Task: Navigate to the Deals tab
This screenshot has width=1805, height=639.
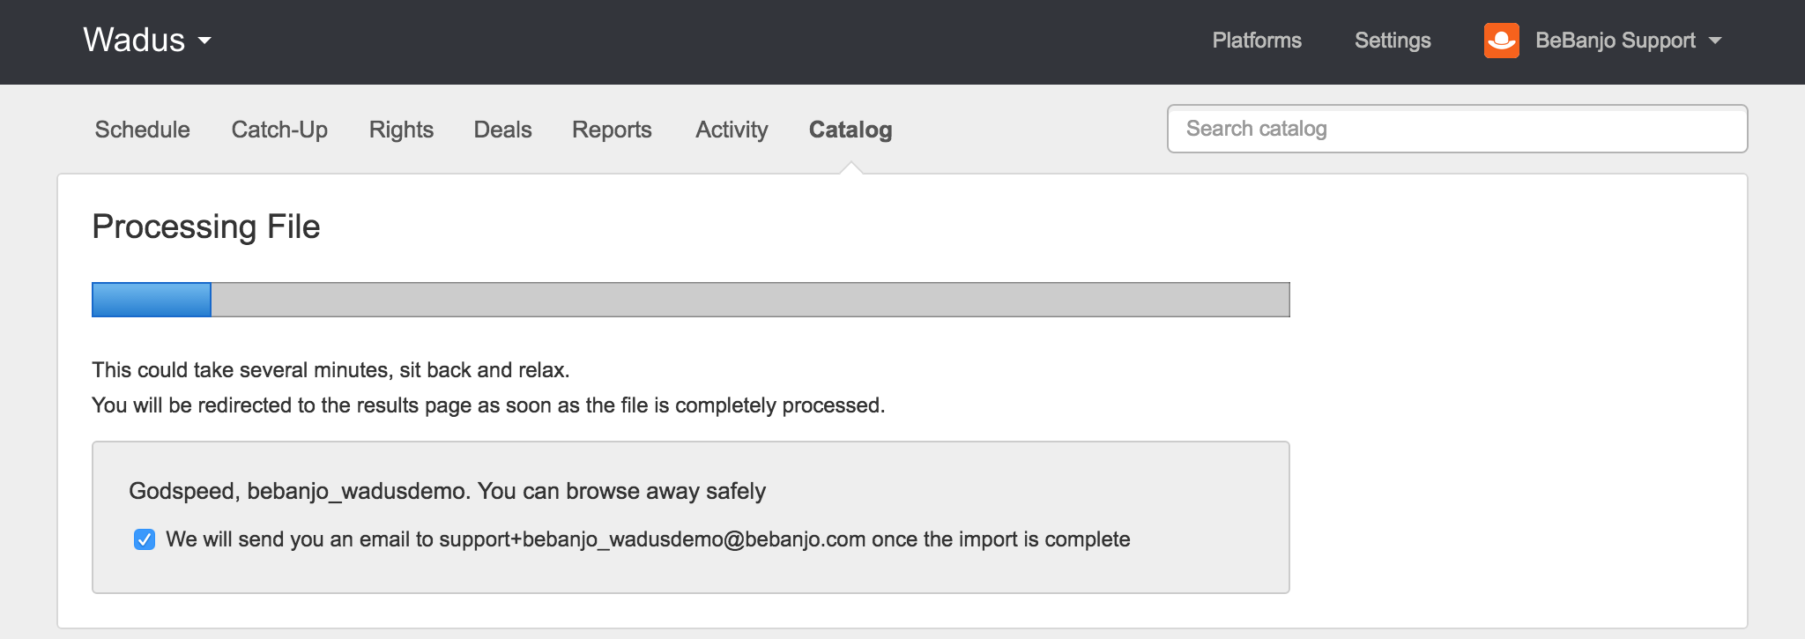Action: click(x=502, y=130)
